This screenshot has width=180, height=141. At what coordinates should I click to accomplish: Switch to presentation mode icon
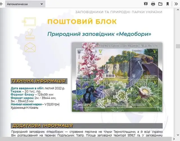146,4
